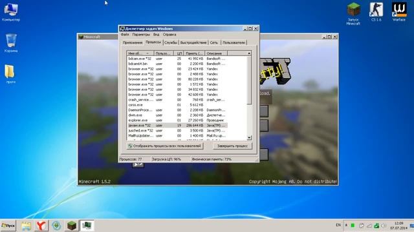This screenshot has height=232, width=414.
Task: Select the CS 1.6 desktop shortcut
Action: (x=376, y=12)
